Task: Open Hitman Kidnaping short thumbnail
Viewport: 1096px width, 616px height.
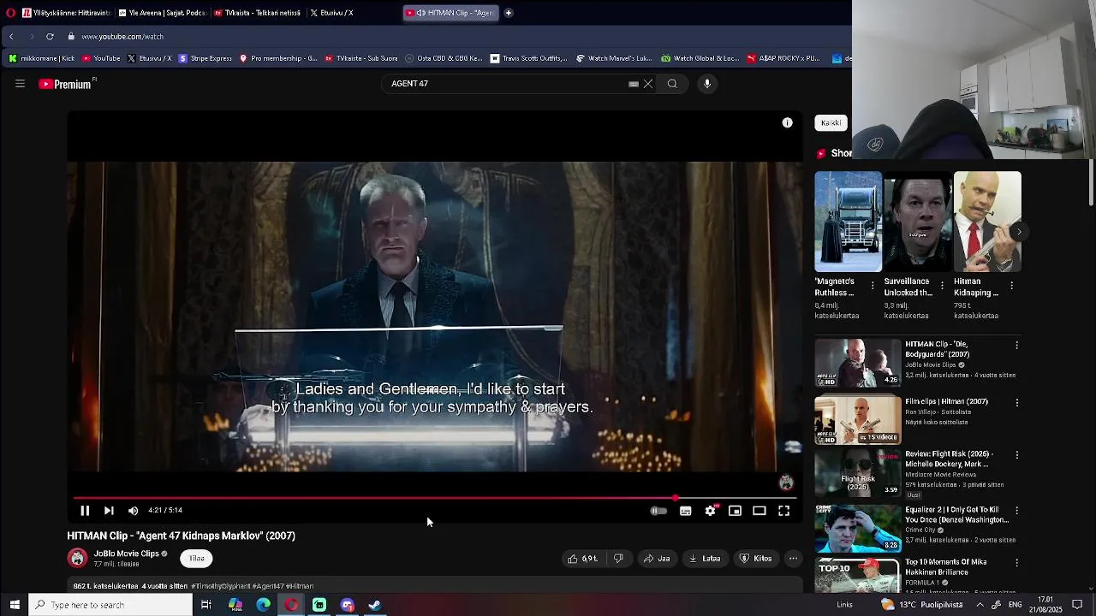Action: coord(987,222)
